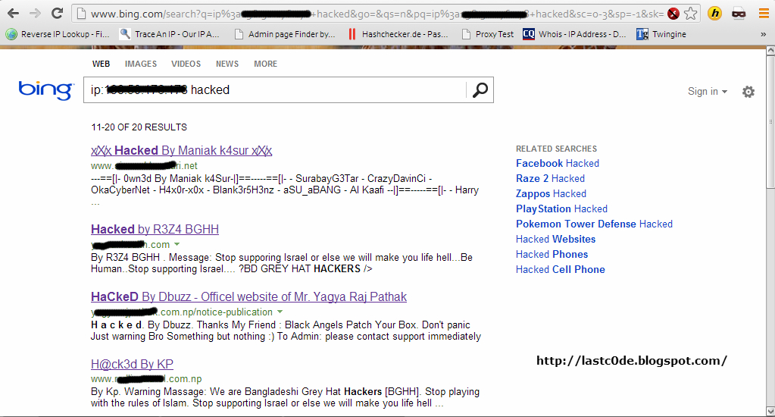
Task: Select the WEB search tab
Action: tap(101, 64)
